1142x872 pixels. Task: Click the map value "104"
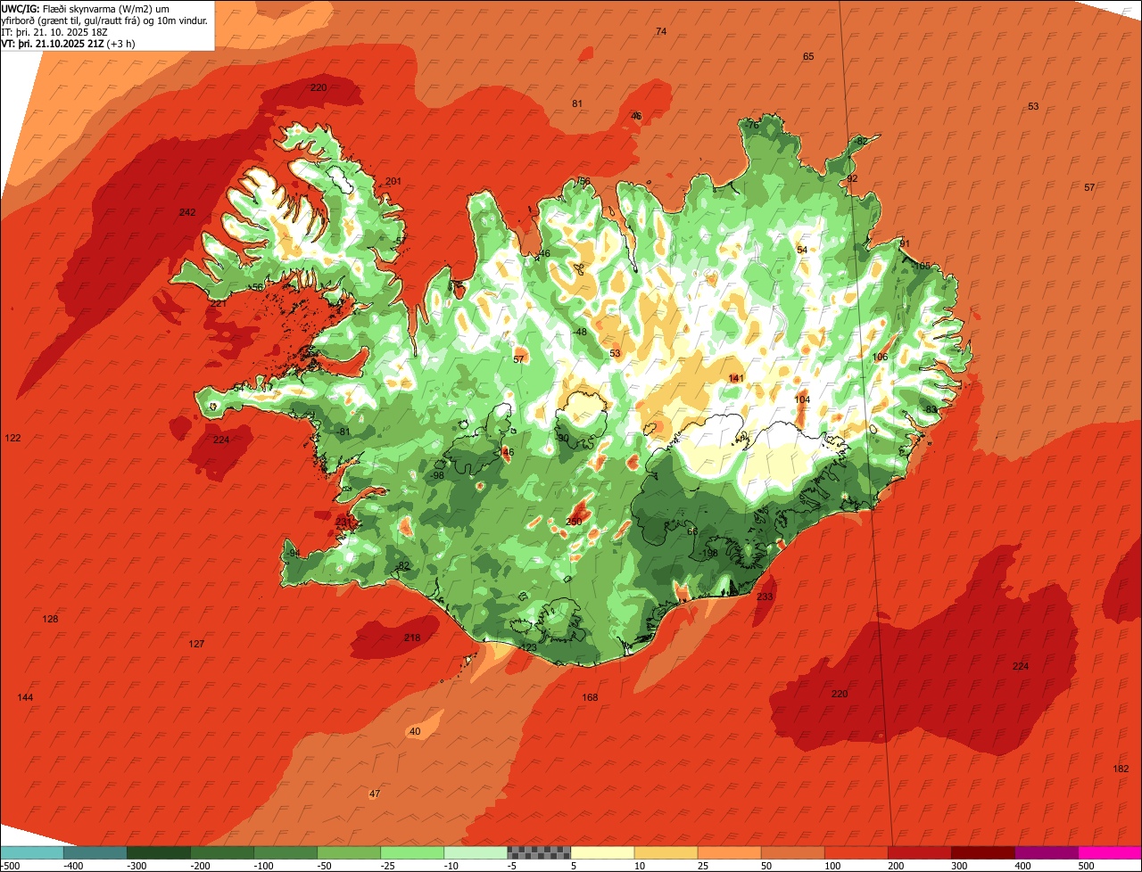[802, 399]
